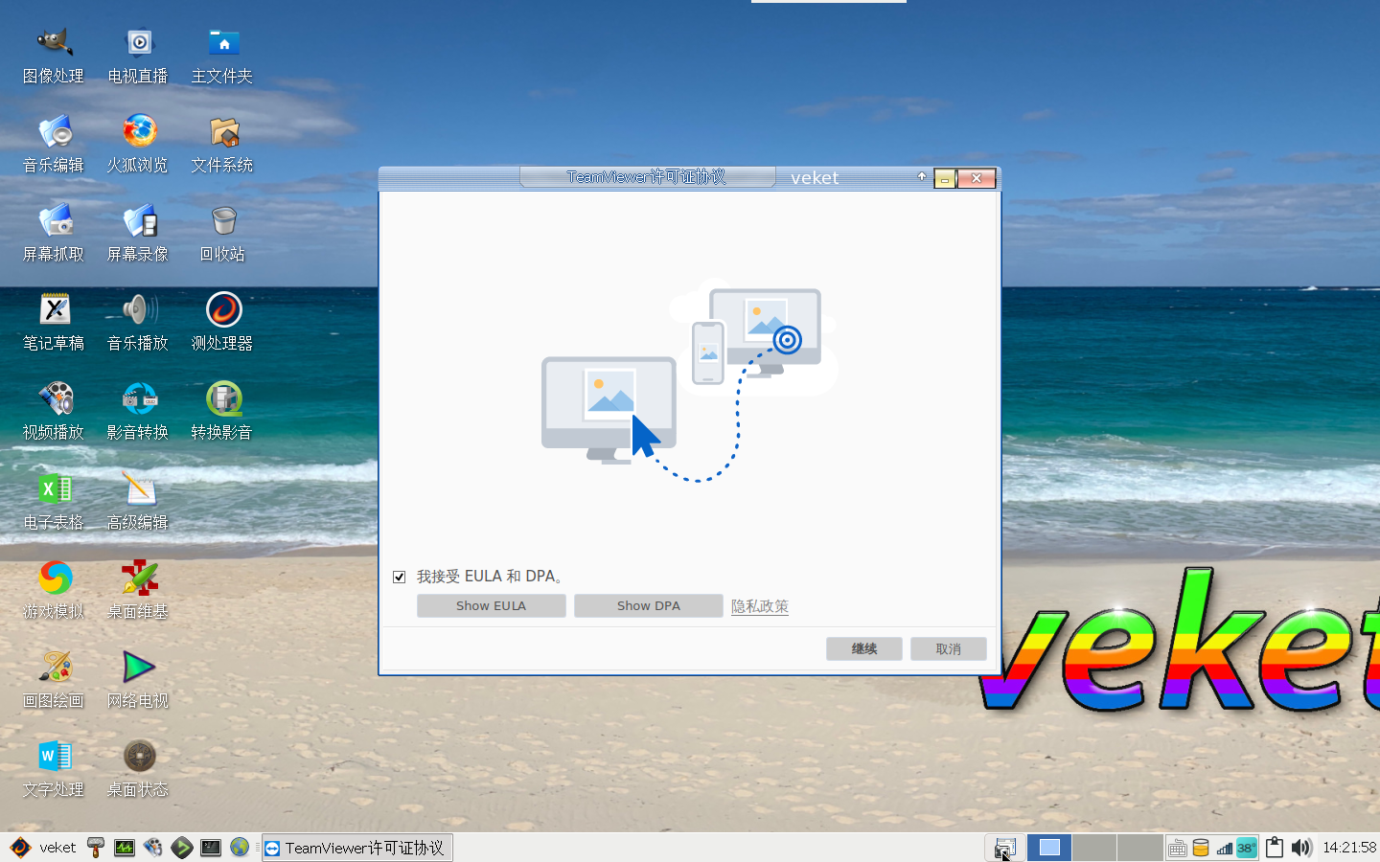Screen dimensions: 1380x862
Task: Open the 隐私政策 privacy policy link
Action: [x=759, y=606]
